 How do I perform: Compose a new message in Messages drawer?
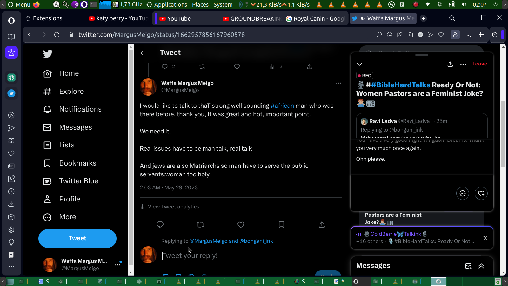coord(468,266)
